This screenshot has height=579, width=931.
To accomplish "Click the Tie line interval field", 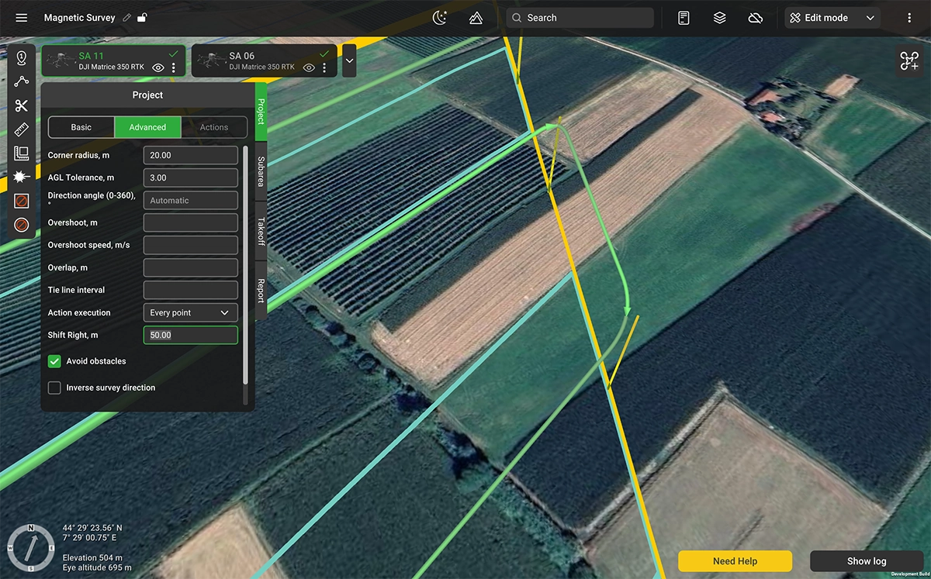I will coord(191,290).
